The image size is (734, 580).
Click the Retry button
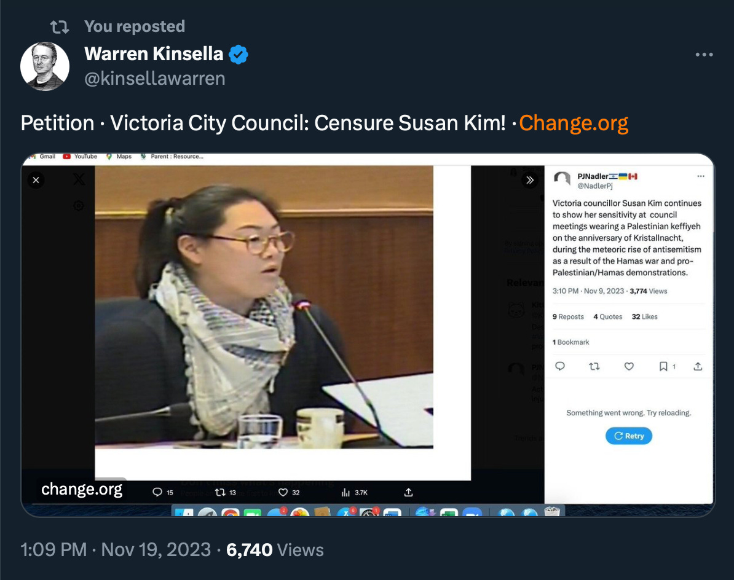[x=629, y=436]
